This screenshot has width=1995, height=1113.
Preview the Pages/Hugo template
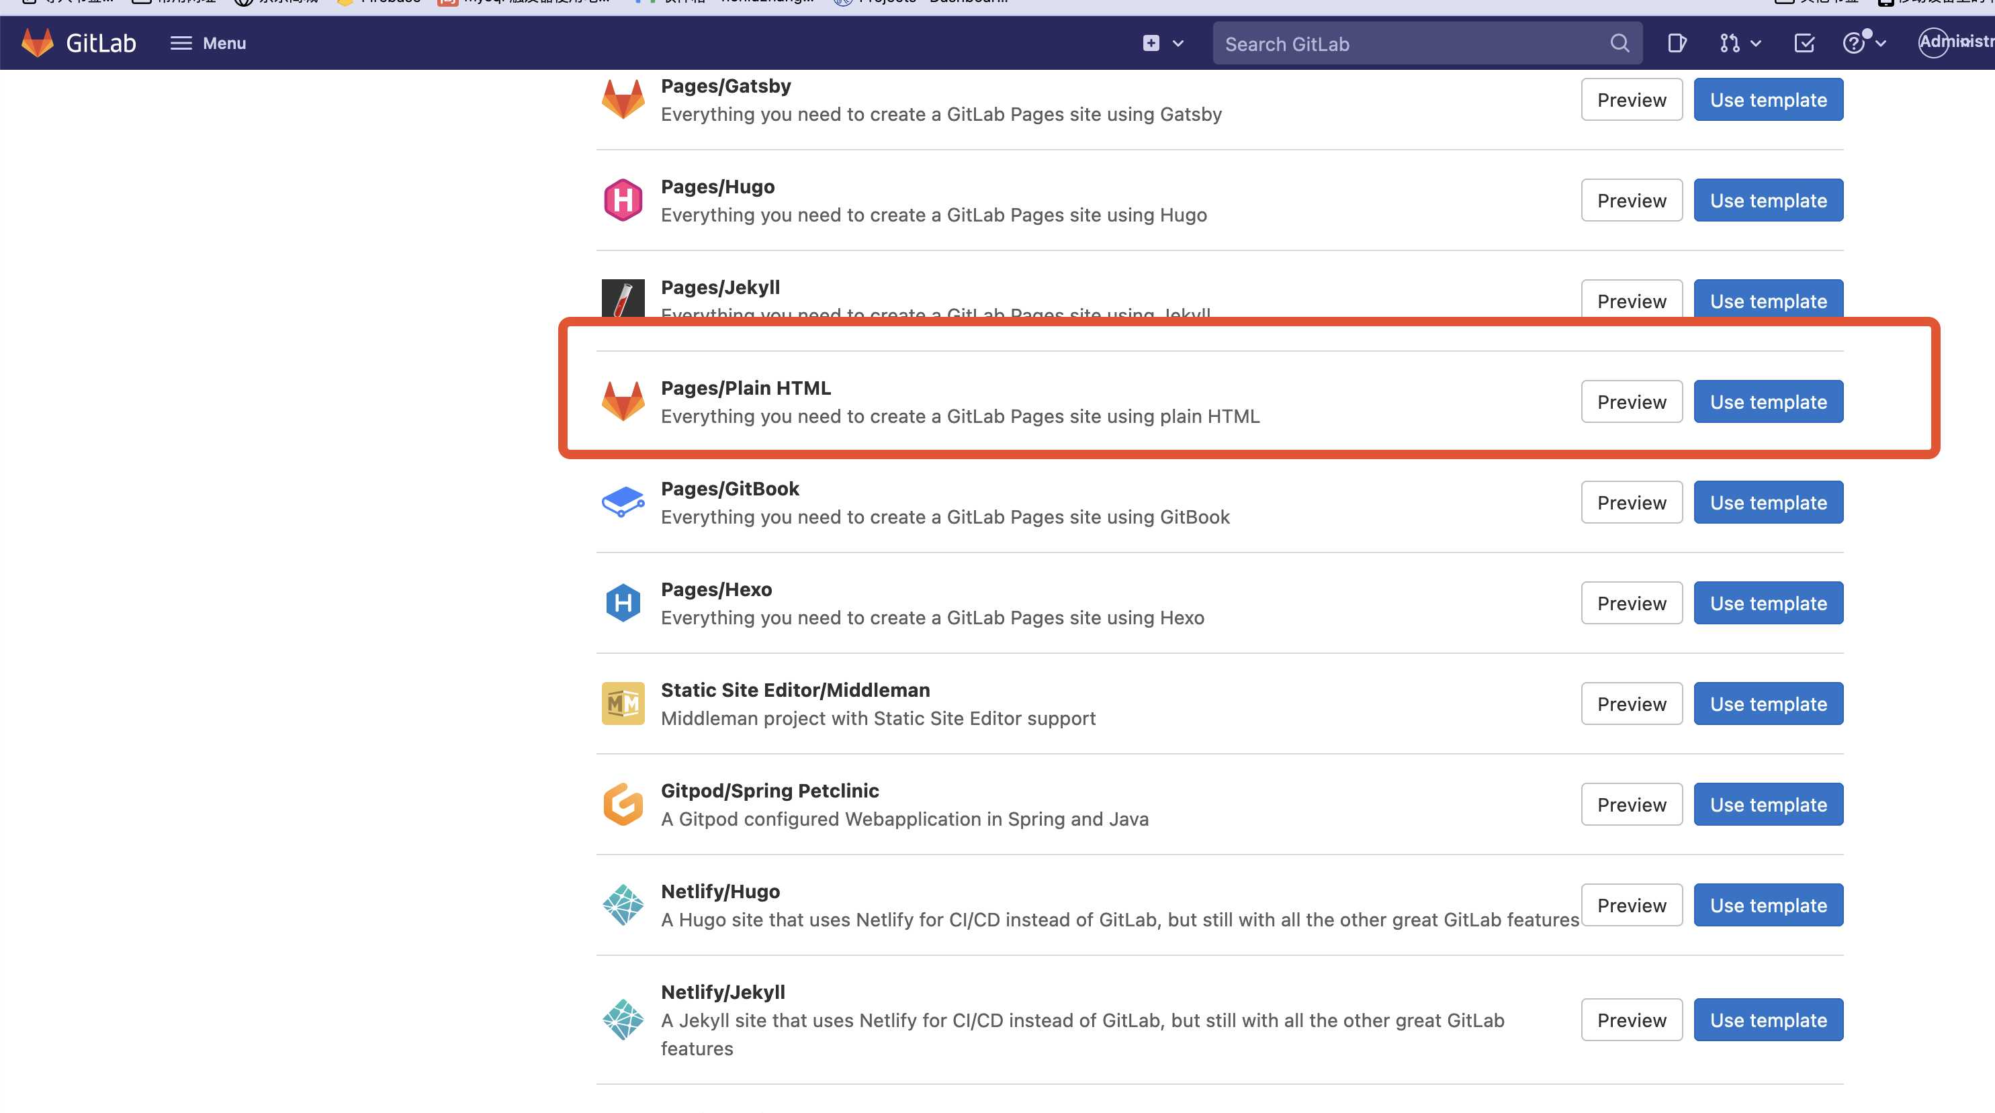[x=1631, y=199]
